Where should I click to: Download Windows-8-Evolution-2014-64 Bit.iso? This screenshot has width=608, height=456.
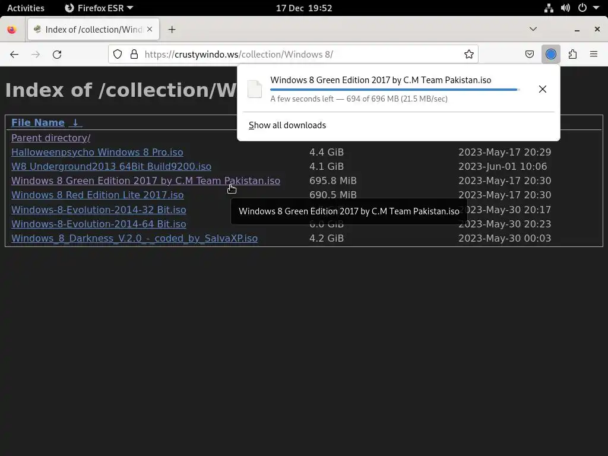pyautogui.click(x=99, y=224)
